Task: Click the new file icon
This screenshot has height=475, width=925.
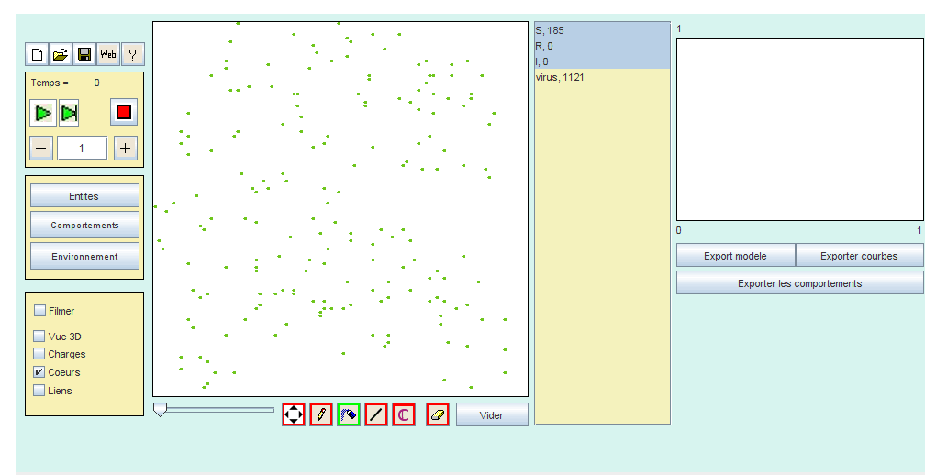Action: pos(37,55)
